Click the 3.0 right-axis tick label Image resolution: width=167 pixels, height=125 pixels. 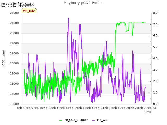coord(155,70)
